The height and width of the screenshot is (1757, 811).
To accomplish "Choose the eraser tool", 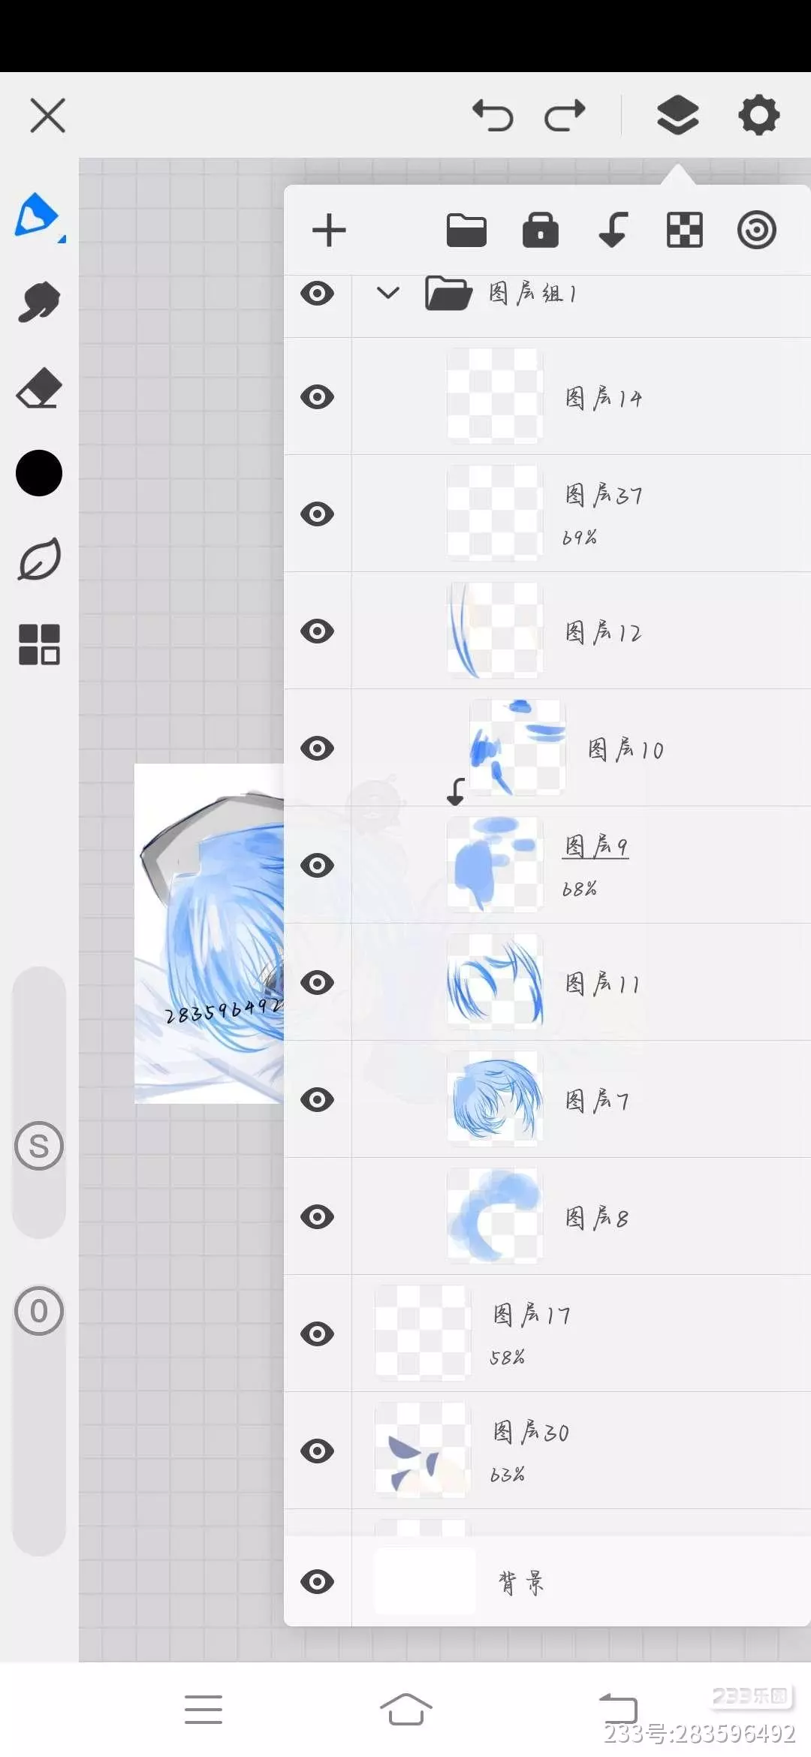I will pyautogui.click(x=39, y=387).
